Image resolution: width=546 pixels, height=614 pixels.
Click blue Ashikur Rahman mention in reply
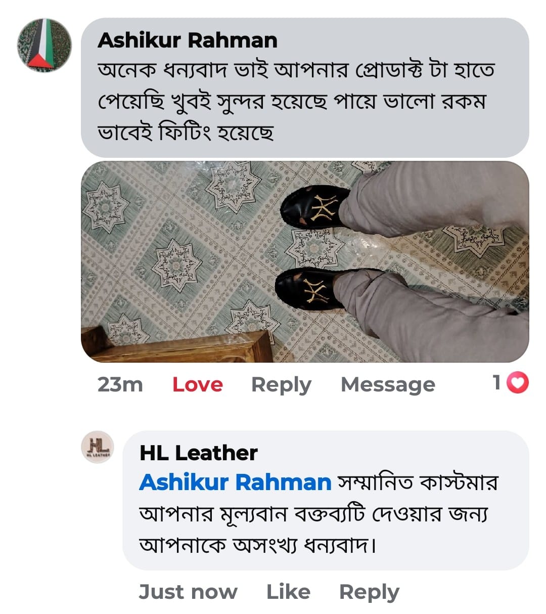(x=235, y=482)
